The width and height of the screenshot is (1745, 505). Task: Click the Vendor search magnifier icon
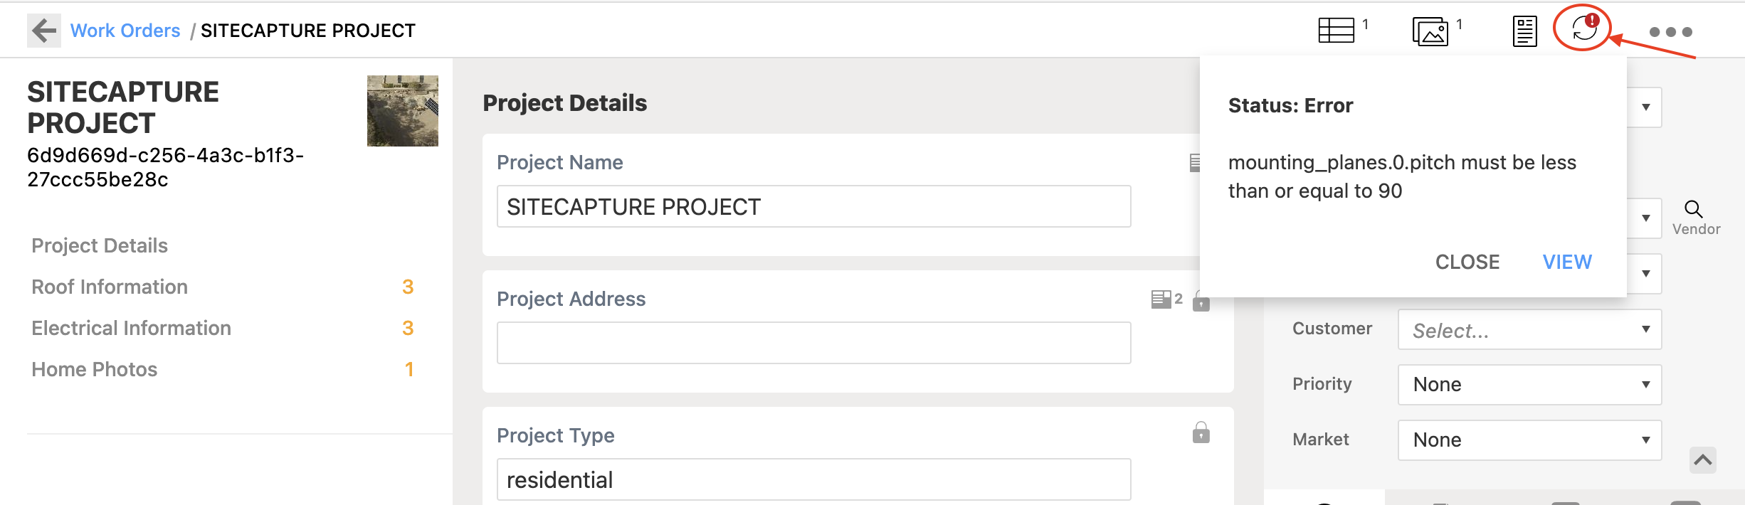click(x=1694, y=209)
